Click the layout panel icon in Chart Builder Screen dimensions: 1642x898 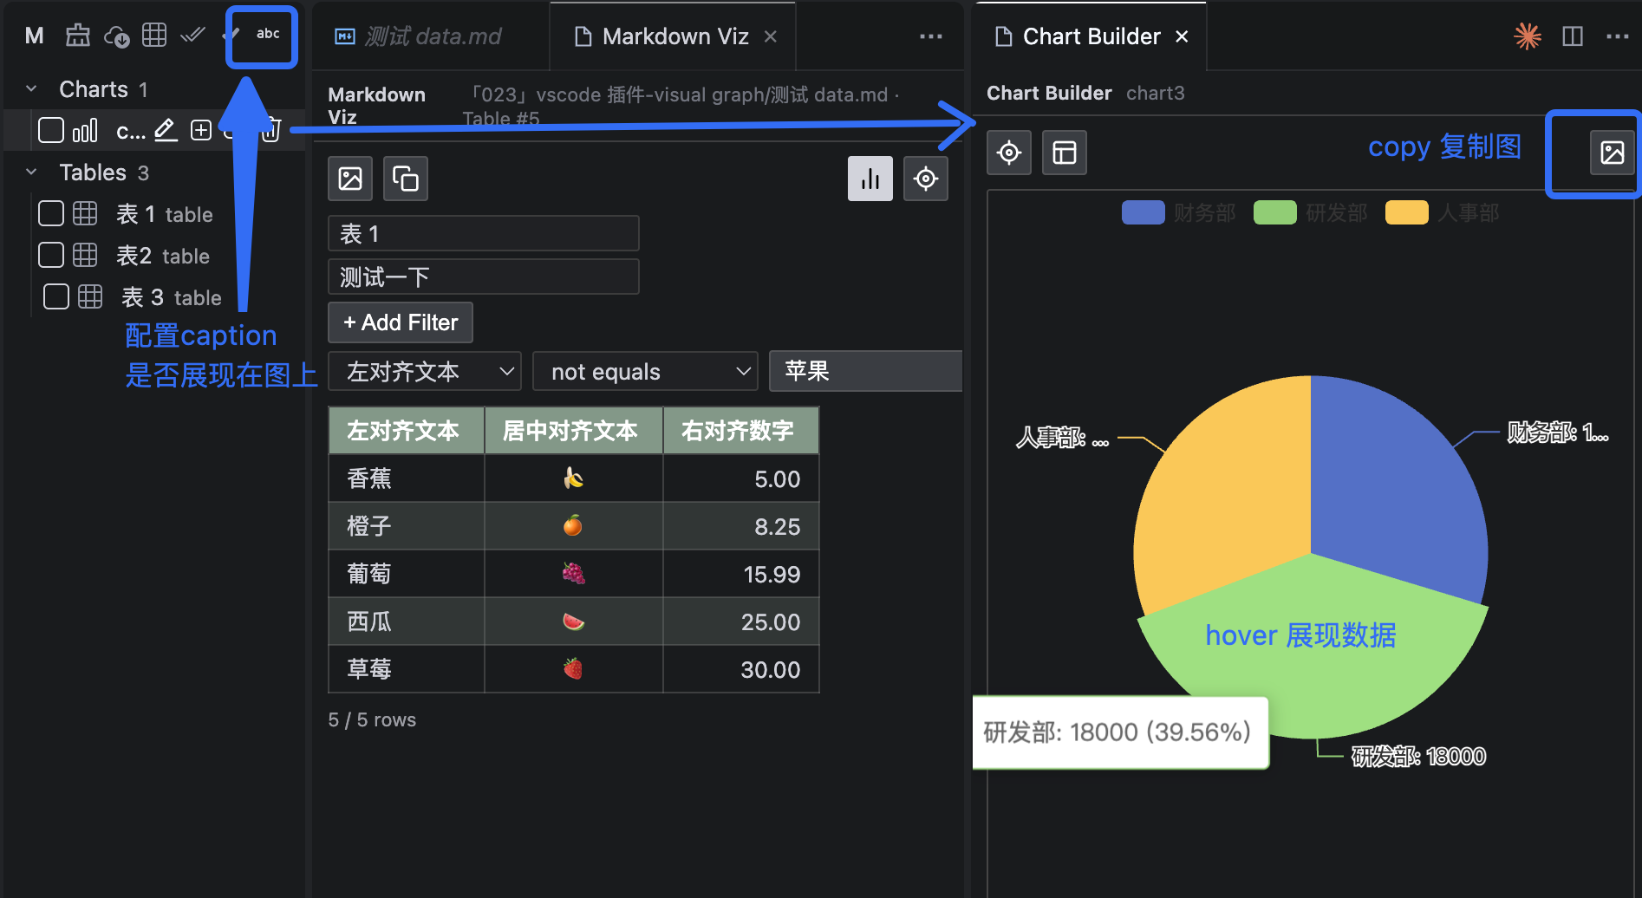click(1065, 153)
